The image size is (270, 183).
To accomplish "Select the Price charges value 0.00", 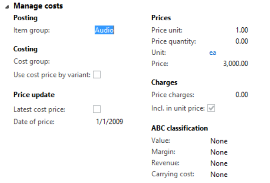I will [241, 95].
